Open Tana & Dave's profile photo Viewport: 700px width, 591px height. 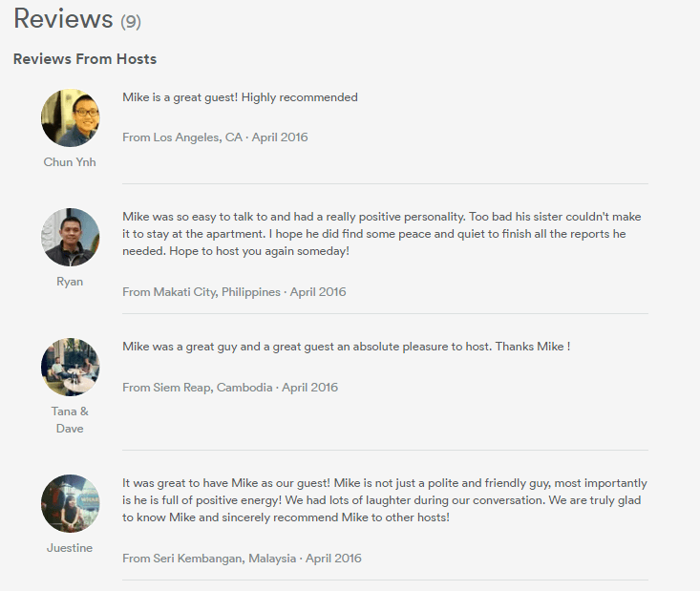pyautogui.click(x=70, y=367)
